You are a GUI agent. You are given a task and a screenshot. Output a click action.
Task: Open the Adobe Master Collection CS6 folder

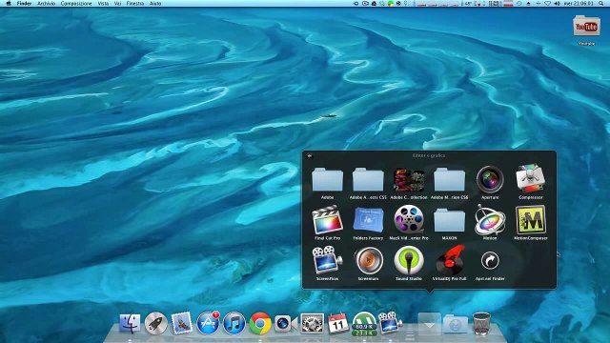(449, 180)
